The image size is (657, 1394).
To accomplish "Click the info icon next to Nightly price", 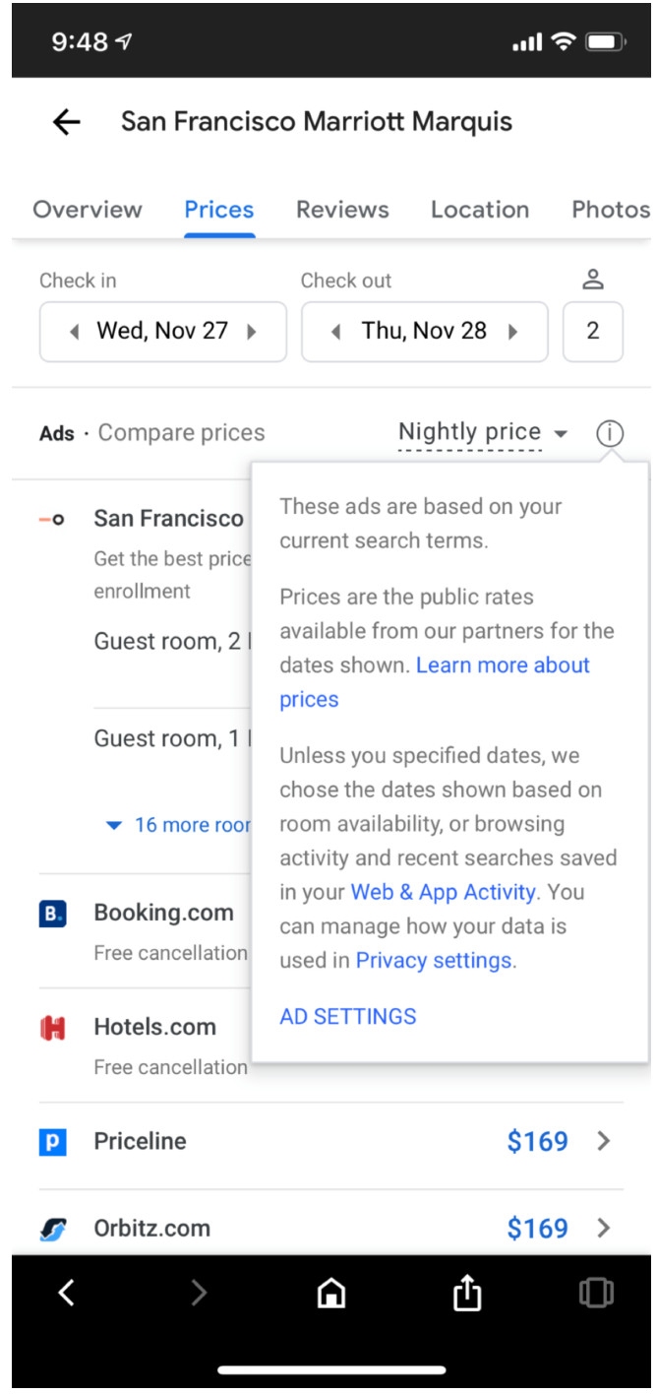I will pos(610,433).
